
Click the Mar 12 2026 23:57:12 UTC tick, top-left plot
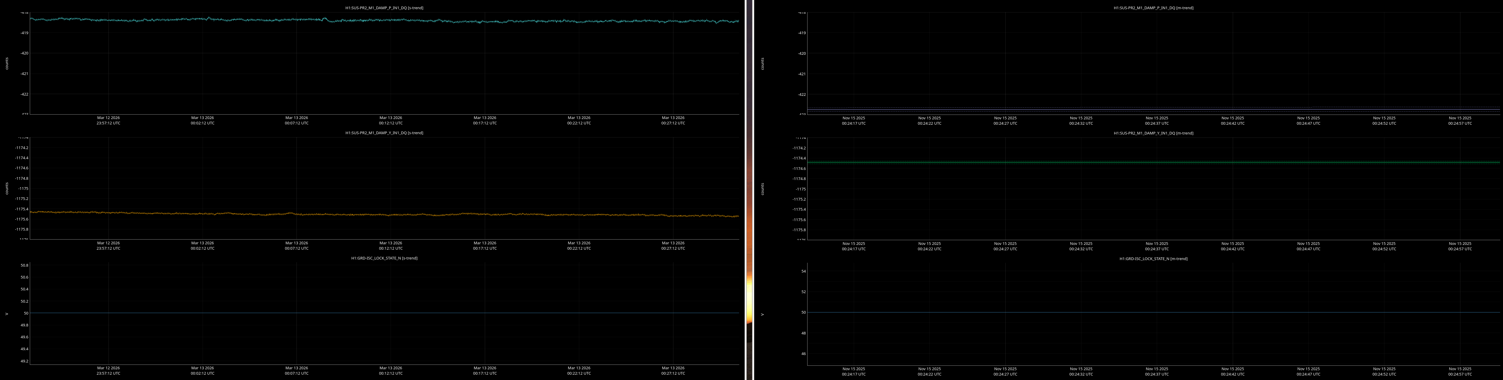pos(108,120)
